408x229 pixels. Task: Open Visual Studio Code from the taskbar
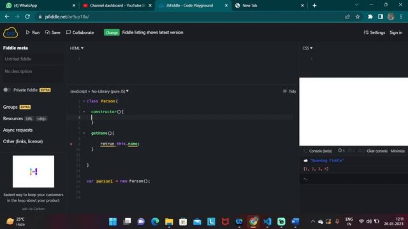(267, 222)
